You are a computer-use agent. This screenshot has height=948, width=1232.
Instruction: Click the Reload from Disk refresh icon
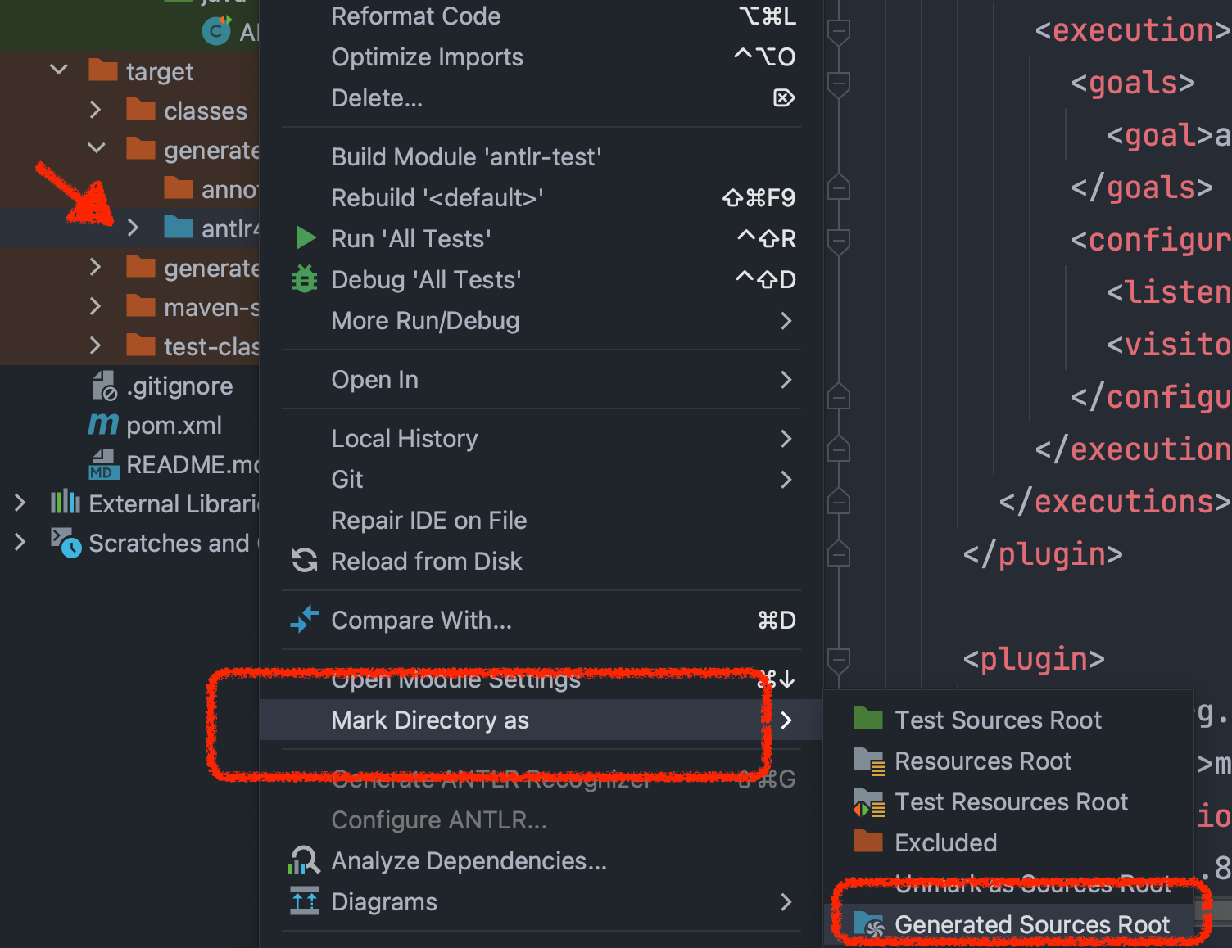tap(305, 561)
